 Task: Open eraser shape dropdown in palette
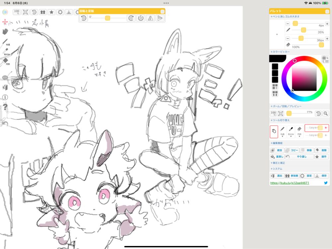click(299, 131)
